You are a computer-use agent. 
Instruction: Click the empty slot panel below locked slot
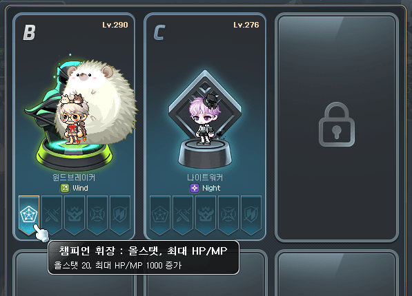click(337, 273)
